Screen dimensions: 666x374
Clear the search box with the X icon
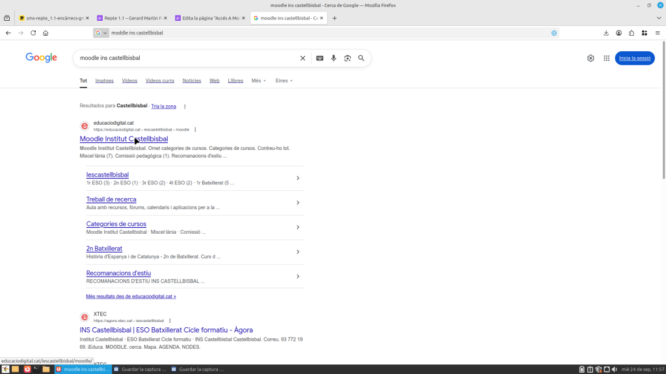click(x=302, y=58)
